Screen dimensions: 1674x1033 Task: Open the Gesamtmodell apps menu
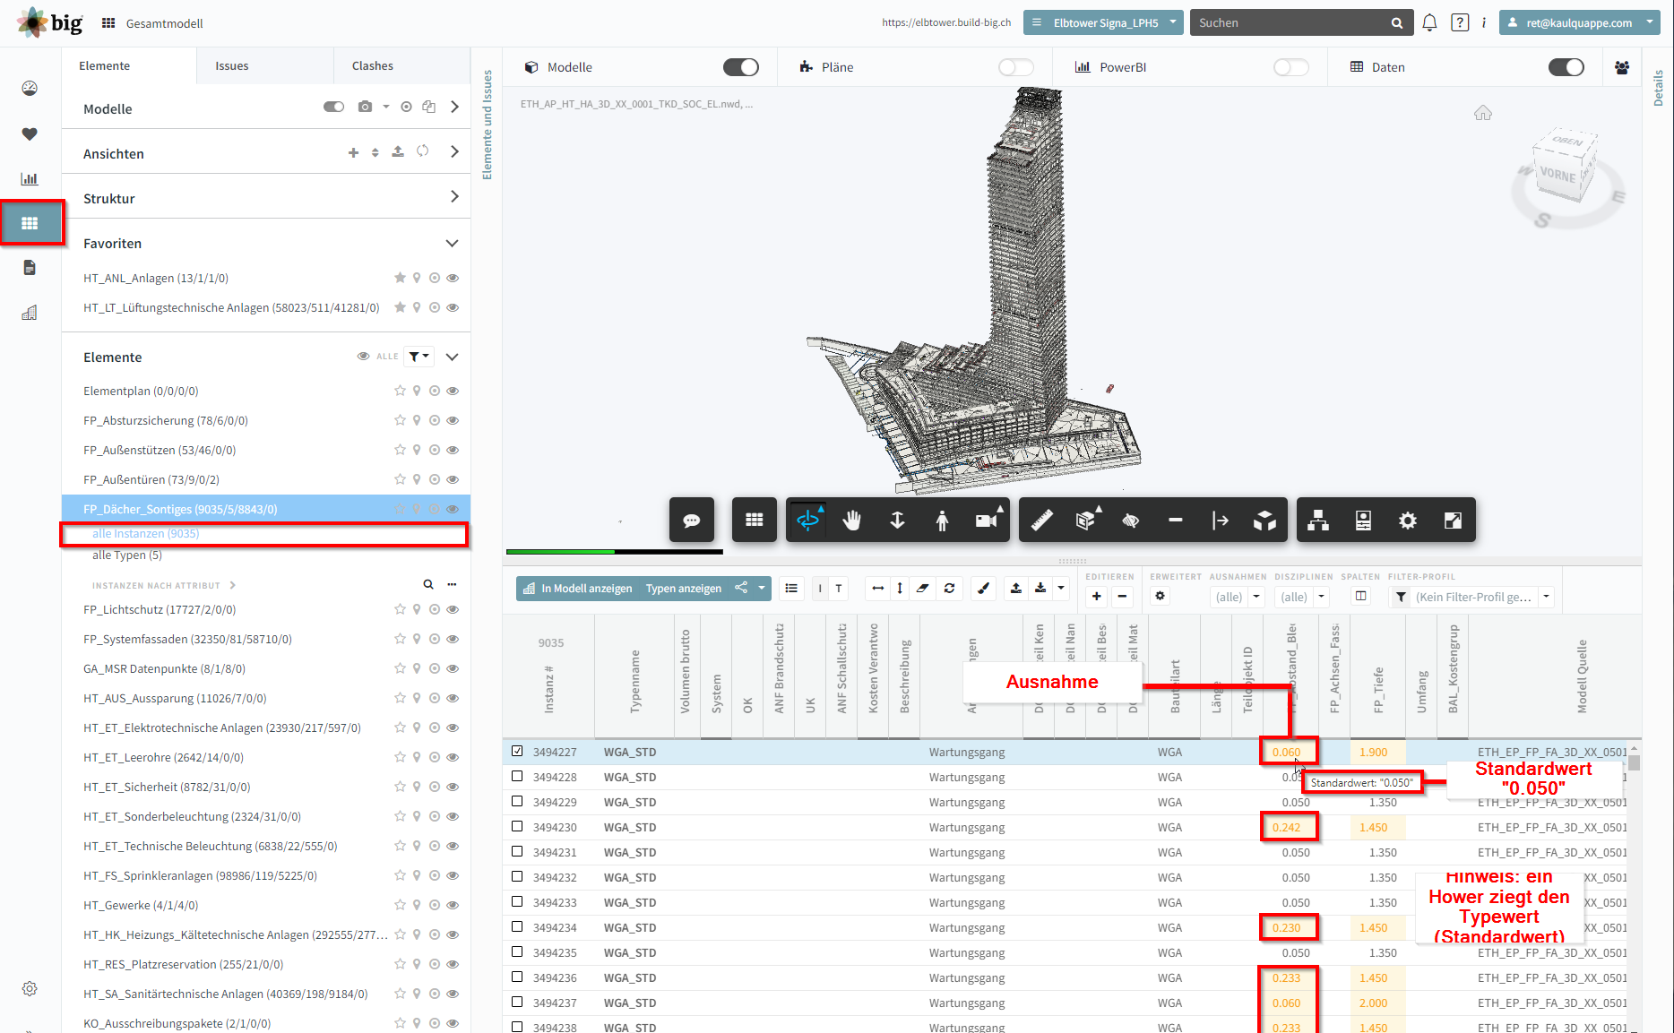108,23
